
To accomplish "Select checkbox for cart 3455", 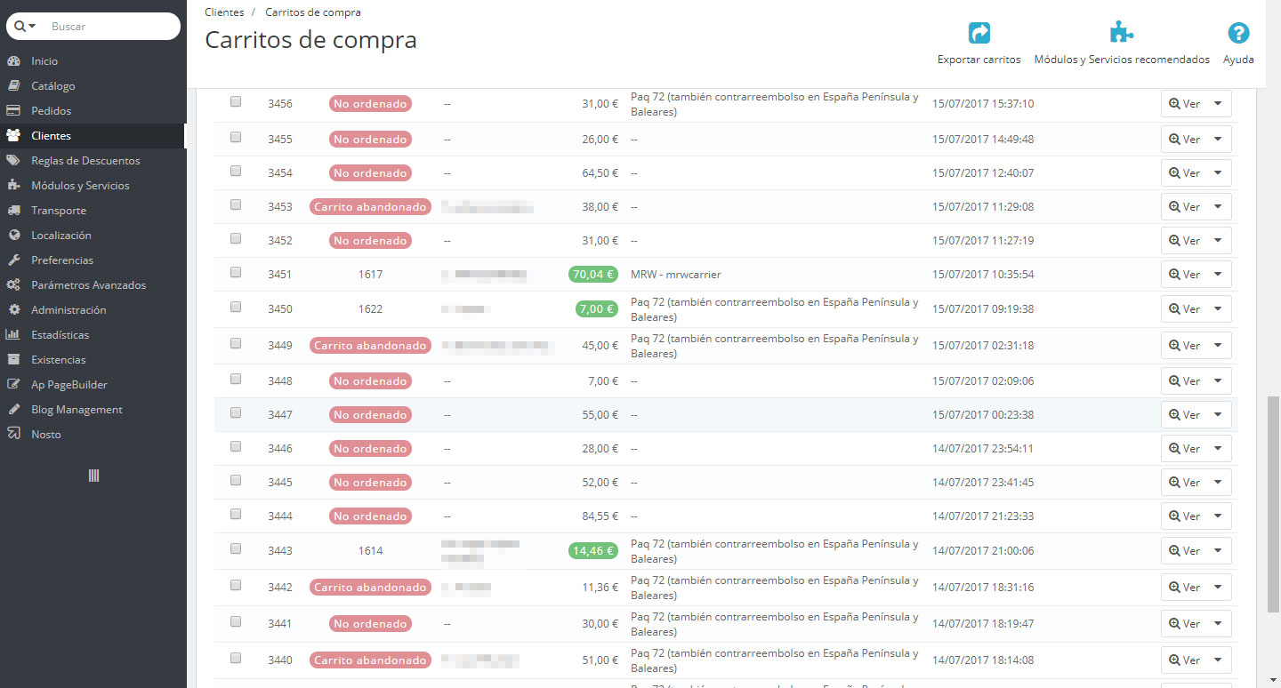I will [x=236, y=137].
